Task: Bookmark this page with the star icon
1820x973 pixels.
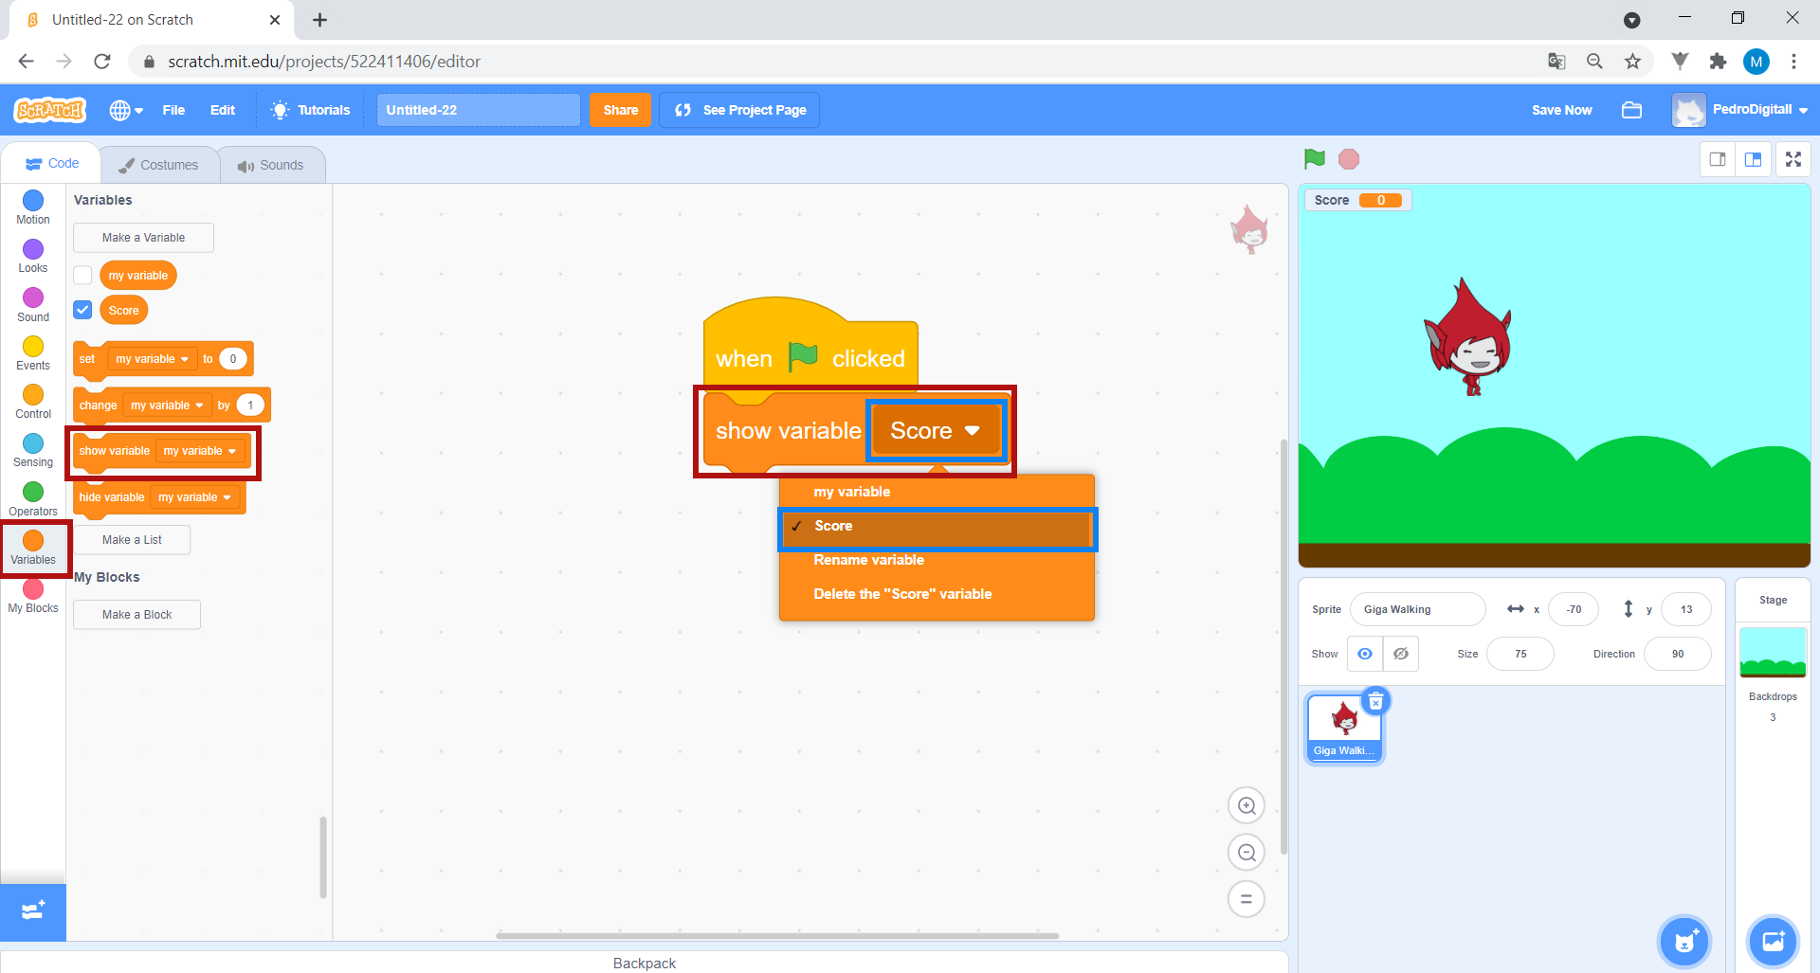Action: click(x=1632, y=62)
